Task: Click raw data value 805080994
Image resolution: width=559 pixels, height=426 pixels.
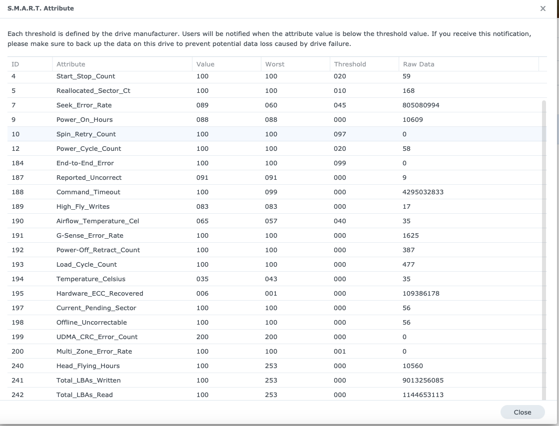Action: pos(421,105)
